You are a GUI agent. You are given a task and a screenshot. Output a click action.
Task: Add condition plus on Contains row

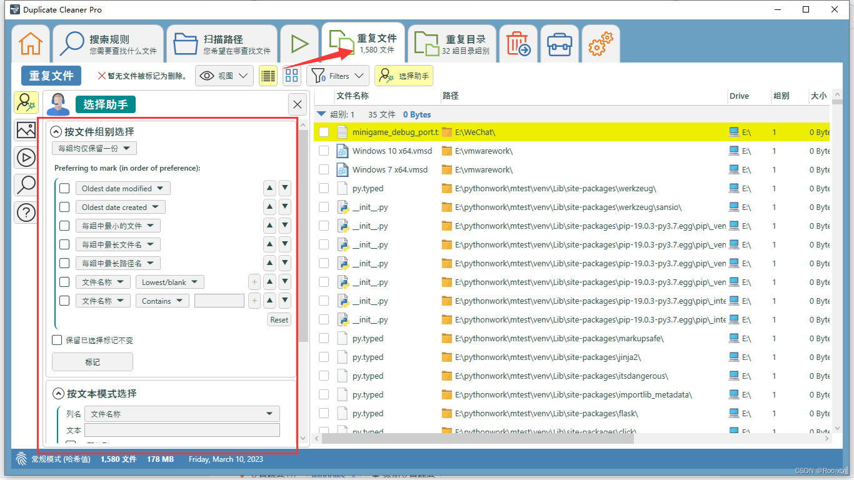coord(254,301)
